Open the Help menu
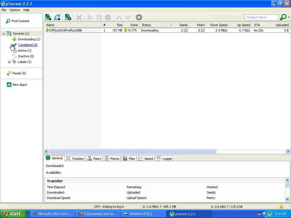This screenshot has width=291, height=218. click(26, 10)
